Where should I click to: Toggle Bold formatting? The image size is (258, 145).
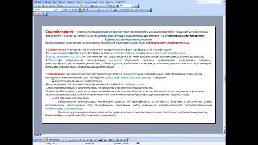point(65,10)
